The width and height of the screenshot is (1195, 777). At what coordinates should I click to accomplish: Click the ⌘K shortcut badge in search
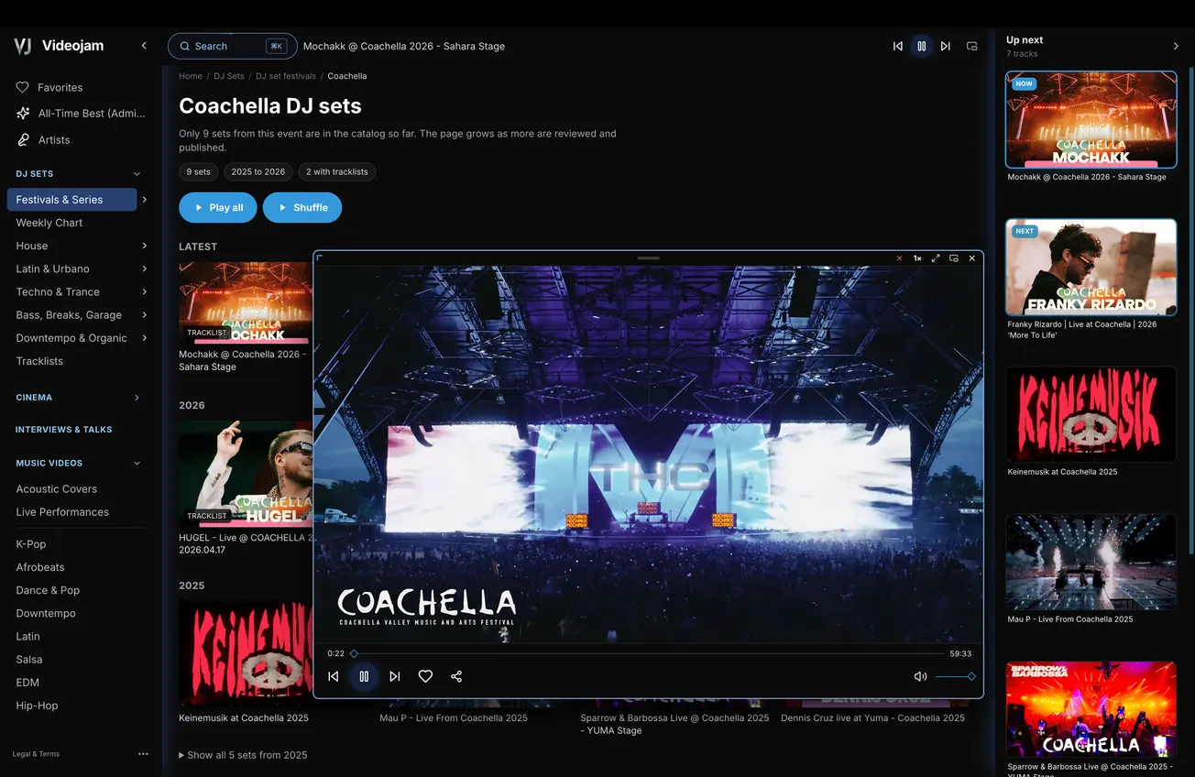[276, 46]
